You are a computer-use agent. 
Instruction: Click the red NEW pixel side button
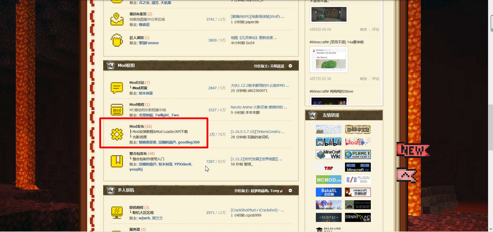(413, 150)
